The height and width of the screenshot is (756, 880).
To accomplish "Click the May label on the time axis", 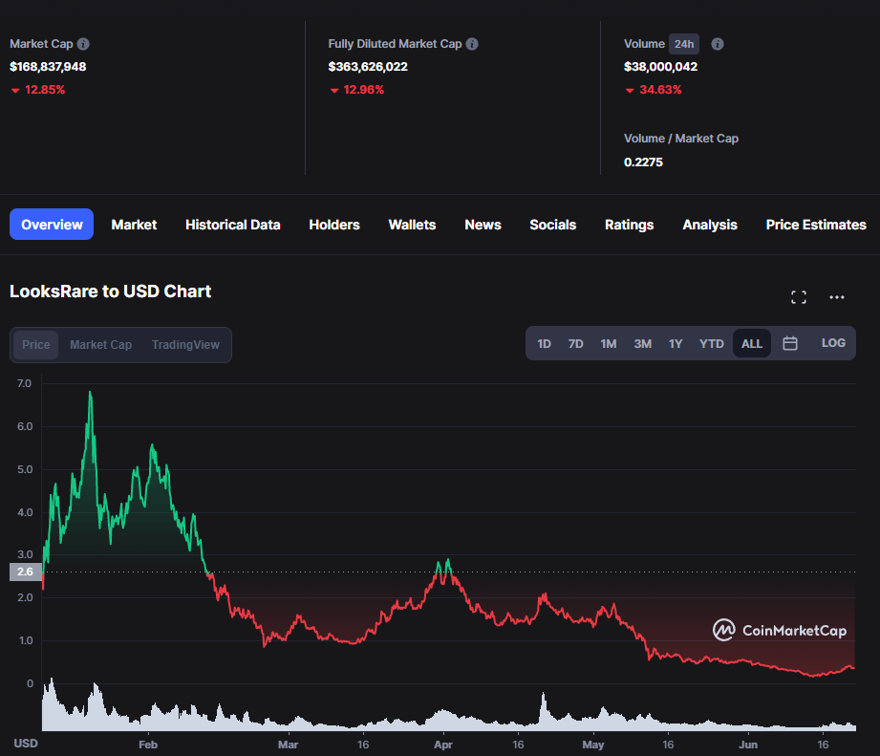I will 593,745.
